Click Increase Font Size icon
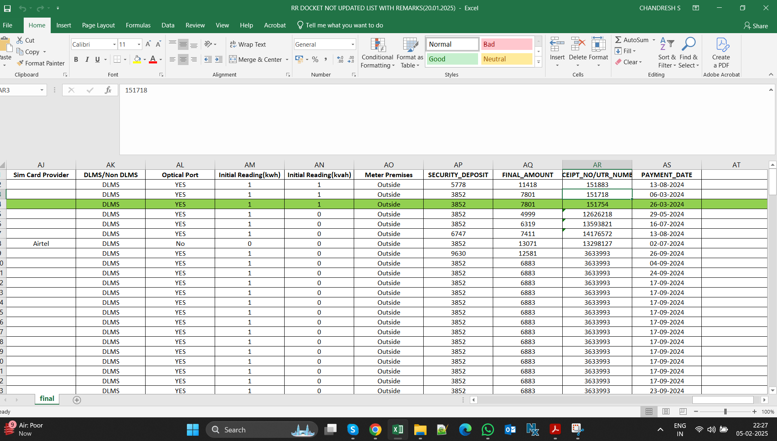The height and width of the screenshot is (441, 777). [148, 44]
